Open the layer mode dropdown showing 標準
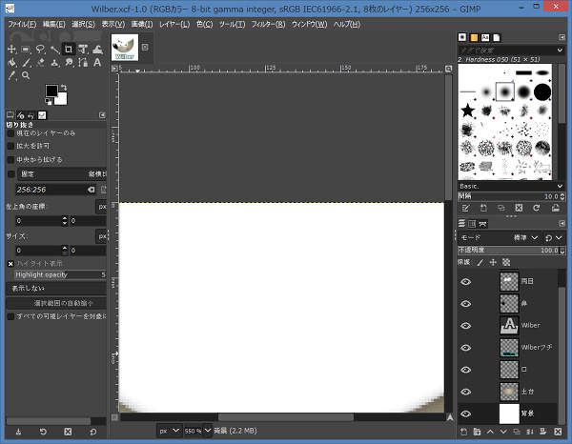The height and width of the screenshot is (444, 572). pos(523,237)
